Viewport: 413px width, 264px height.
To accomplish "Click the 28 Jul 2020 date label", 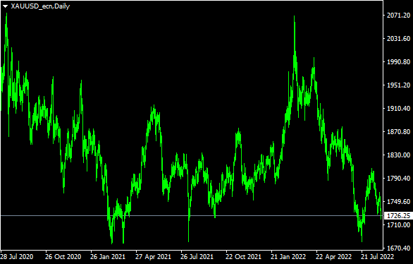I will (17, 257).
